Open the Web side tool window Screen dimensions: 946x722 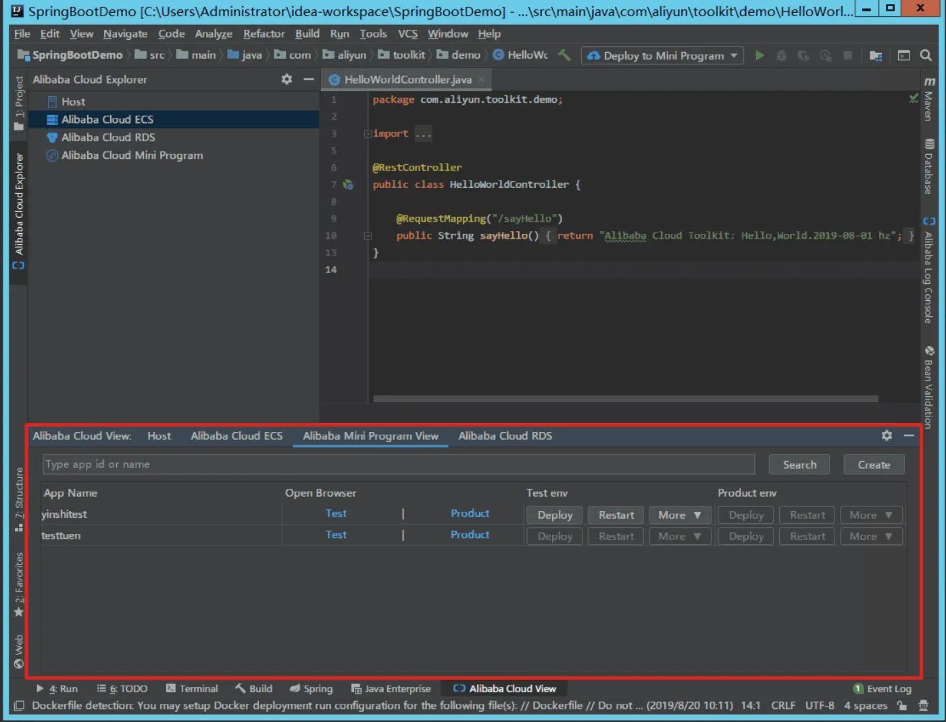tap(19, 652)
